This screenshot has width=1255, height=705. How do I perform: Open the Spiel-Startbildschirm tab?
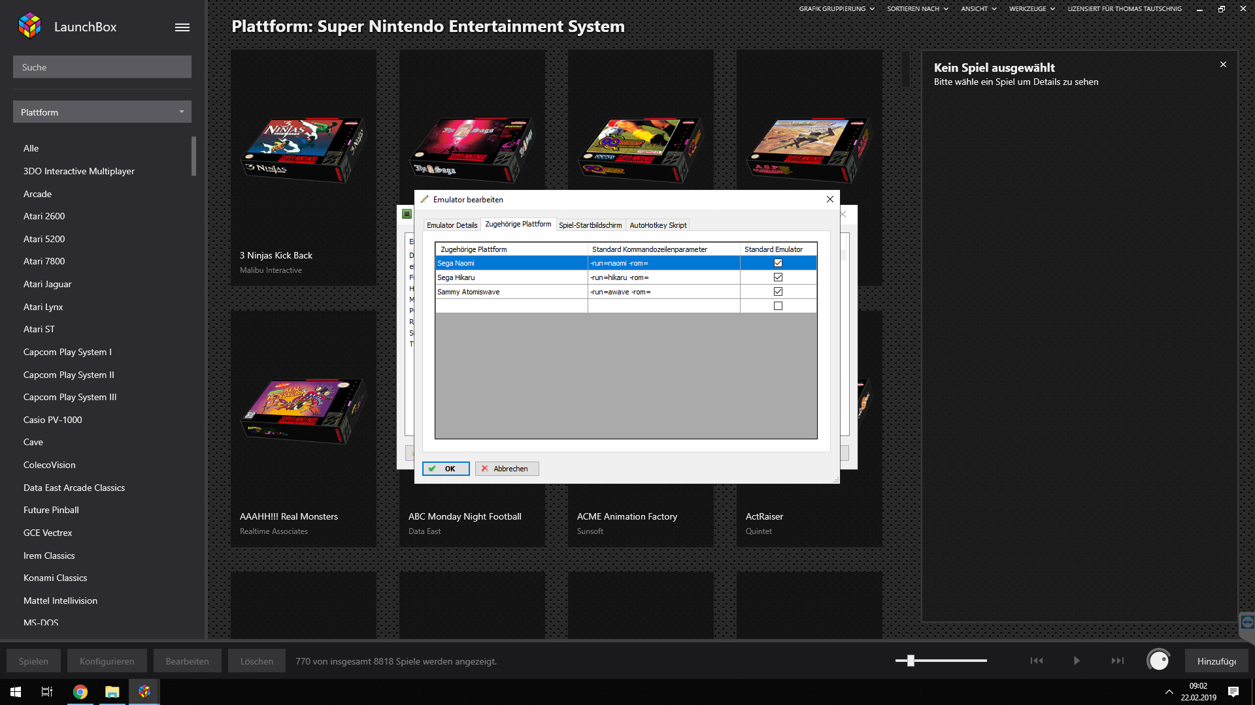pyautogui.click(x=590, y=225)
